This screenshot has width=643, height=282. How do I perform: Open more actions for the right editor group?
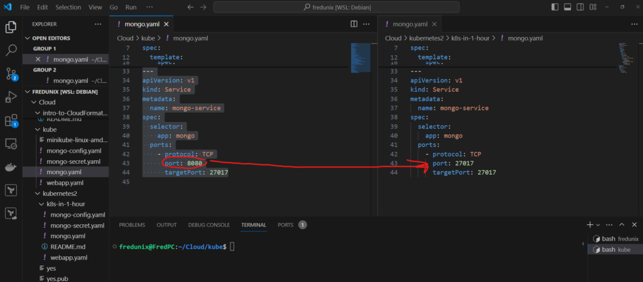pyautogui.click(x=634, y=24)
